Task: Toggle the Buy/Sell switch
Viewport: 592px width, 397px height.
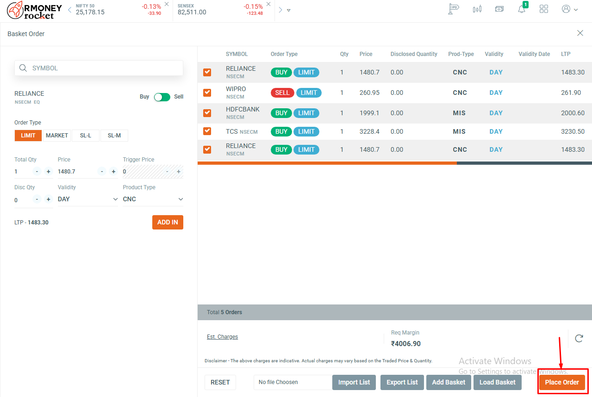Action: coord(162,97)
